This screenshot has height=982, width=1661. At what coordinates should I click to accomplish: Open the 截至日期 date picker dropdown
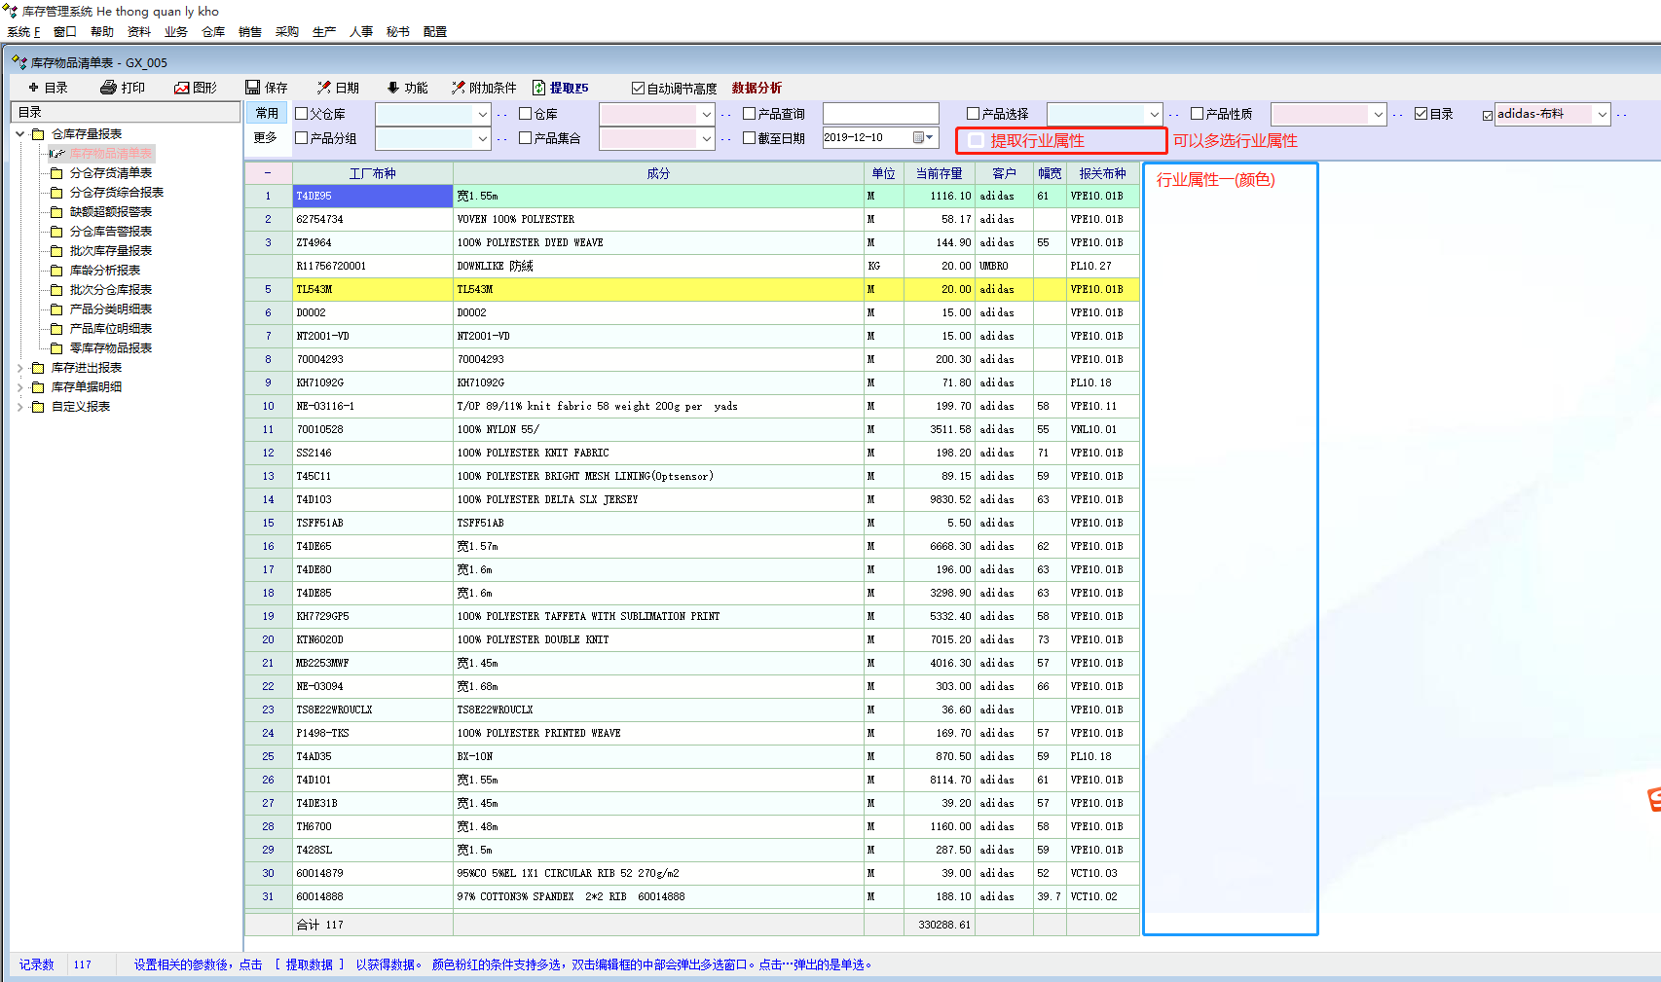coord(929,138)
